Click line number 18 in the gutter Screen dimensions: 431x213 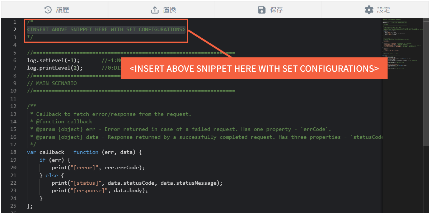click(13, 152)
